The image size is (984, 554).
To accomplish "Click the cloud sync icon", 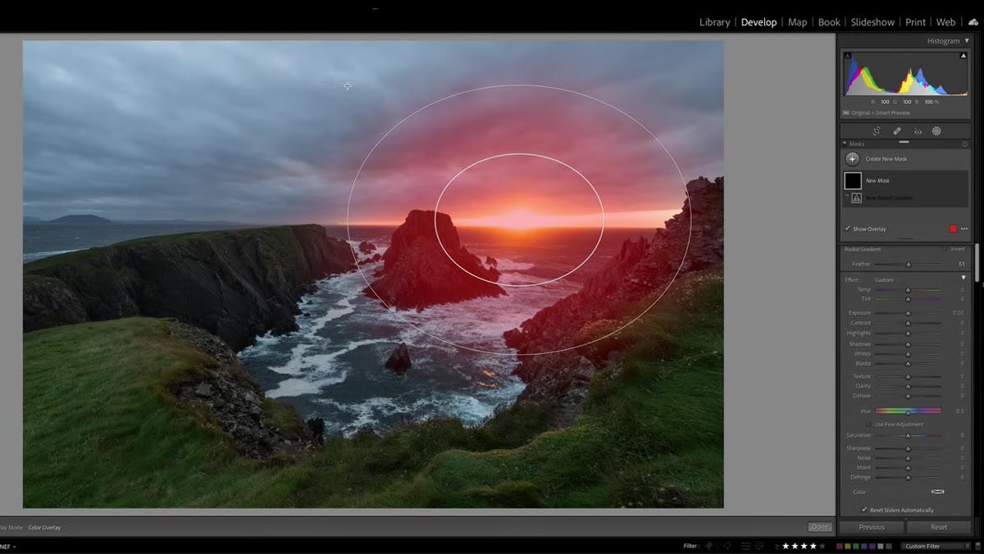I will coord(973,22).
